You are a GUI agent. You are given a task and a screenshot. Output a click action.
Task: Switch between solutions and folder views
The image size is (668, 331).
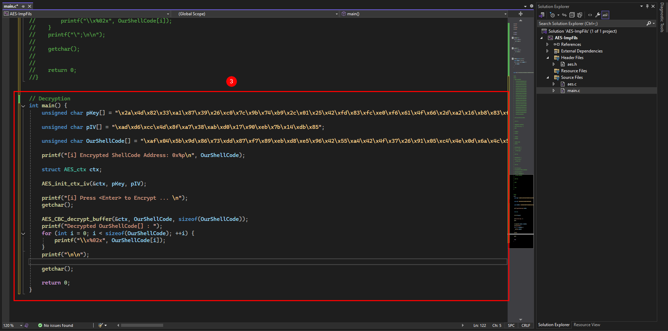click(x=541, y=15)
